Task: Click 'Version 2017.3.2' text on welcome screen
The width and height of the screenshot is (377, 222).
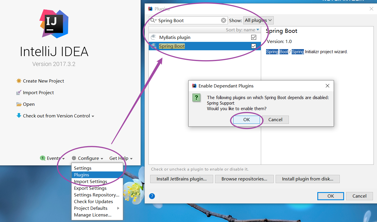Action: coord(54,64)
